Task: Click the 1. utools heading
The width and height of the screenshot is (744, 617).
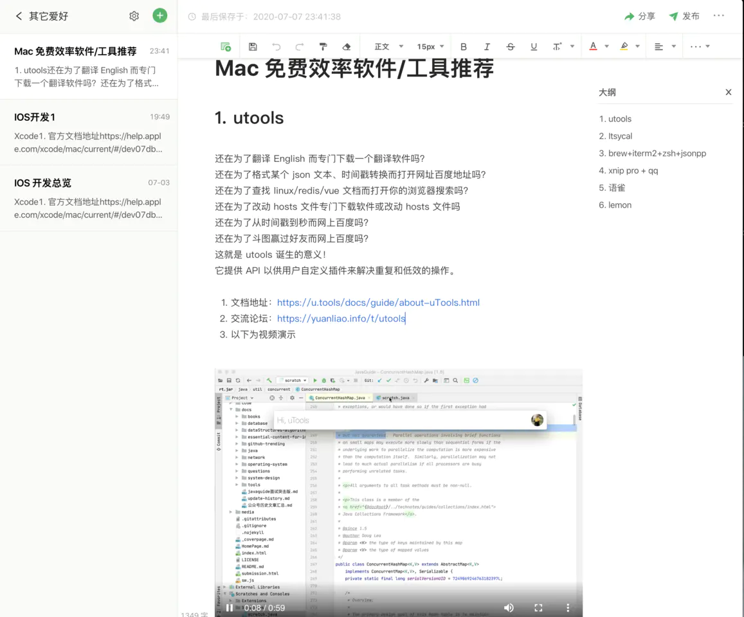Action: pos(249,118)
